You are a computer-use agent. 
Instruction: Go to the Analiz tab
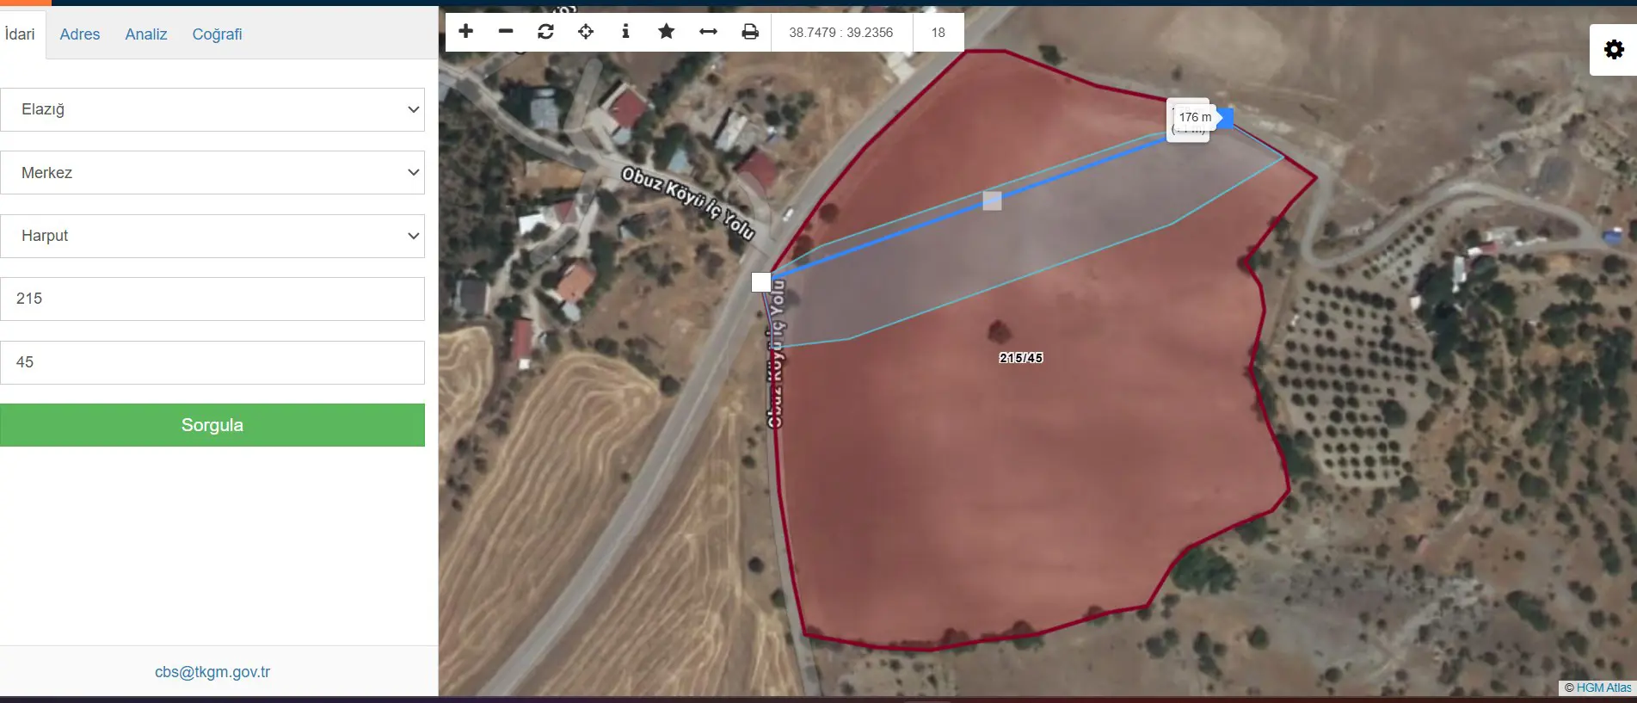click(146, 34)
